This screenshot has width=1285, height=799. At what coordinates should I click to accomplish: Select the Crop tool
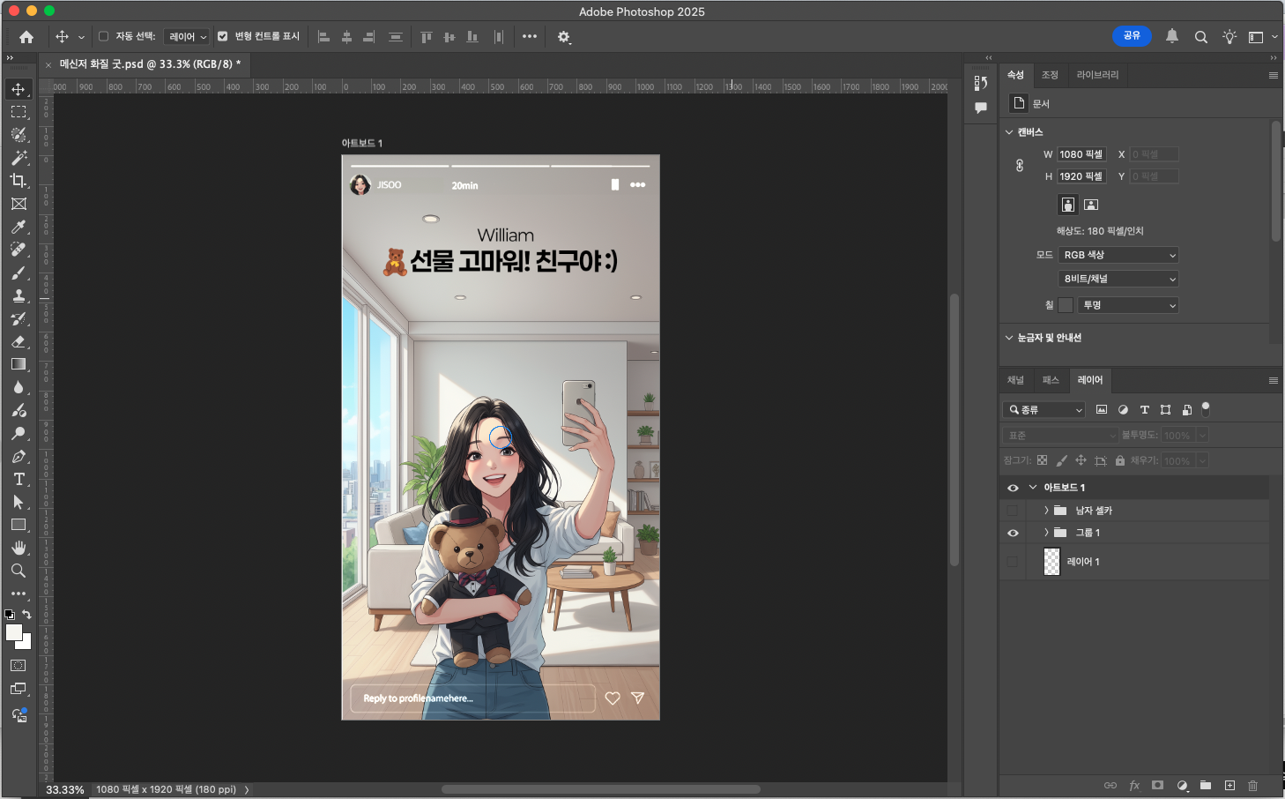(x=19, y=181)
